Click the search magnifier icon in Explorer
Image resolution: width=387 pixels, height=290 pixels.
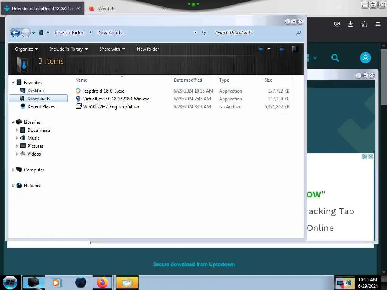(x=299, y=32)
